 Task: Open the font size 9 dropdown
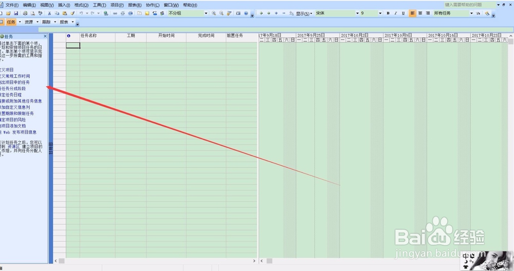[380, 13]
